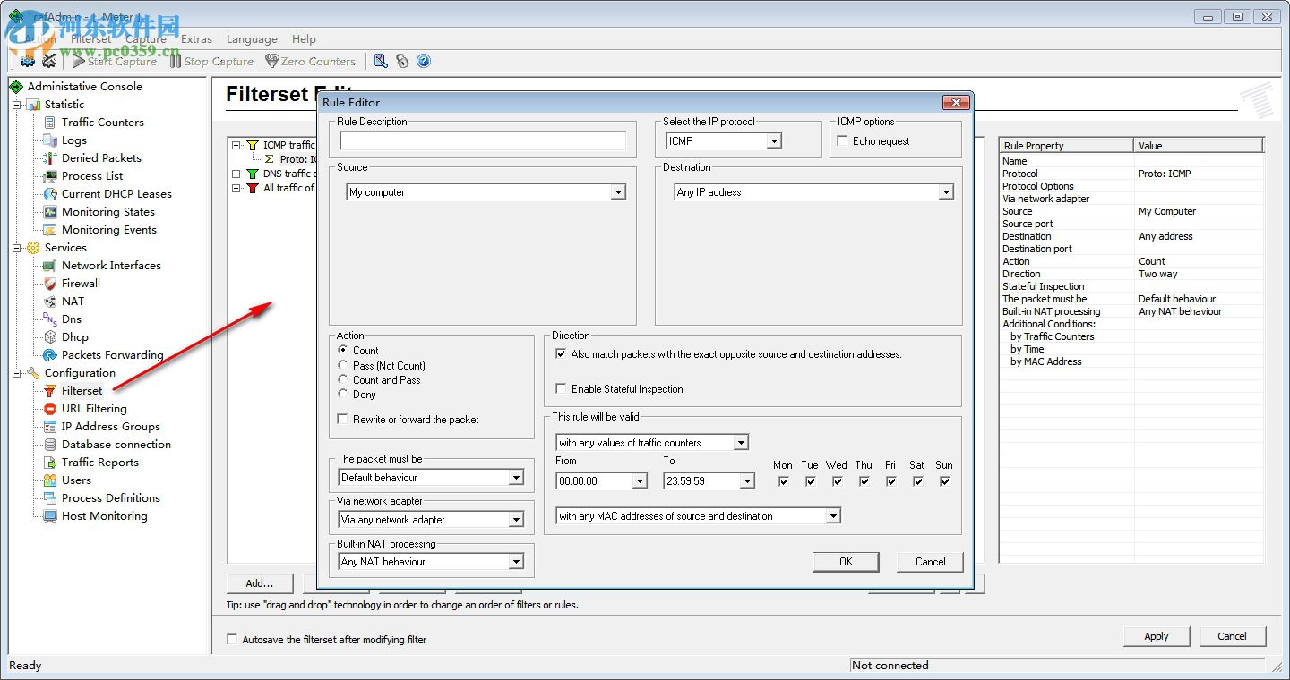Image resolution: width=1290 pixels, height=680 pixels.
Task: Click the Traffic Counters icon in sidebar
Action: (x=50, y=123)
